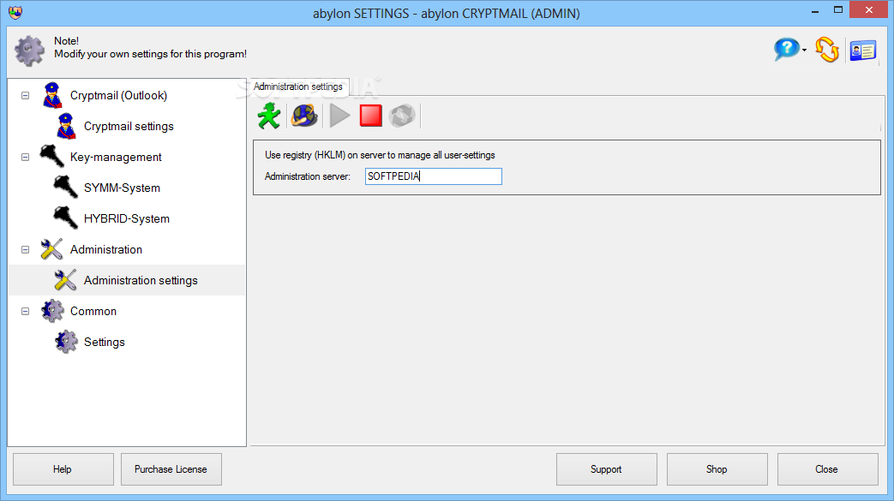Click the Administration tools icon
The height and width of the screenshot is (501, 894).
pyautogui.click(x=52, y=249)
